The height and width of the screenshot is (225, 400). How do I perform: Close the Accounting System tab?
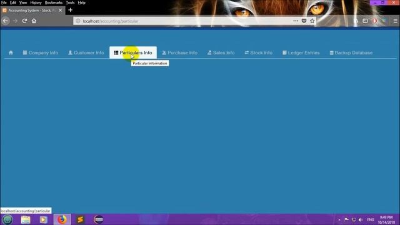(x=60, y=11)
